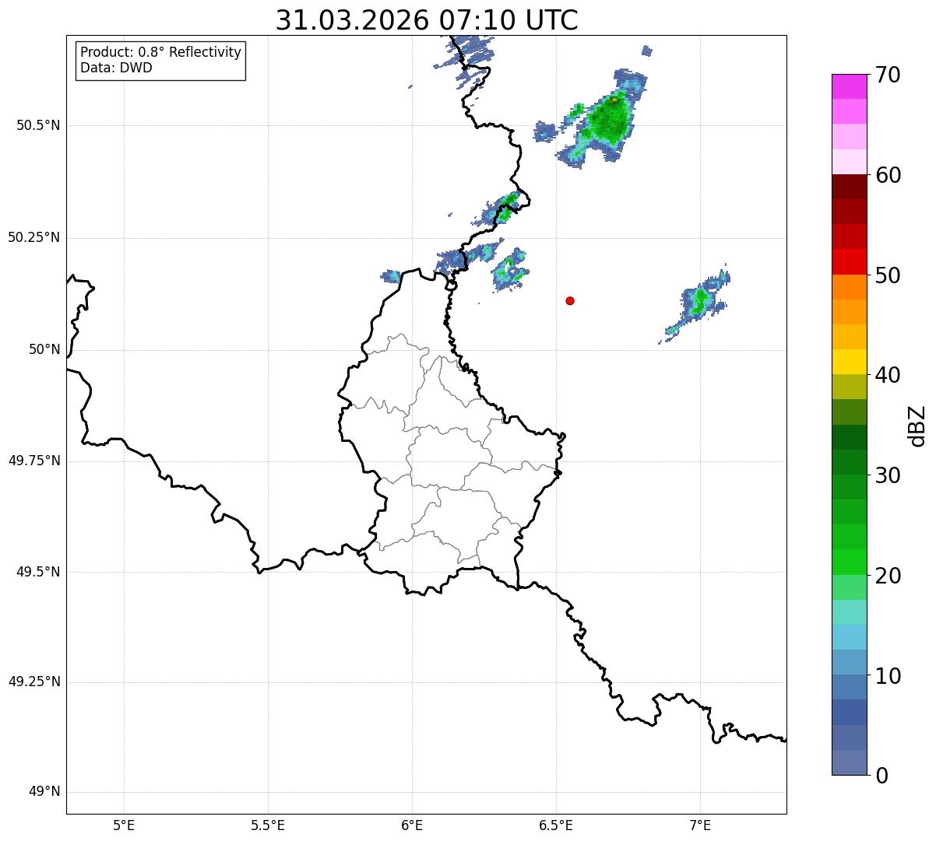Click the colorbar '30' tick label

888,475
